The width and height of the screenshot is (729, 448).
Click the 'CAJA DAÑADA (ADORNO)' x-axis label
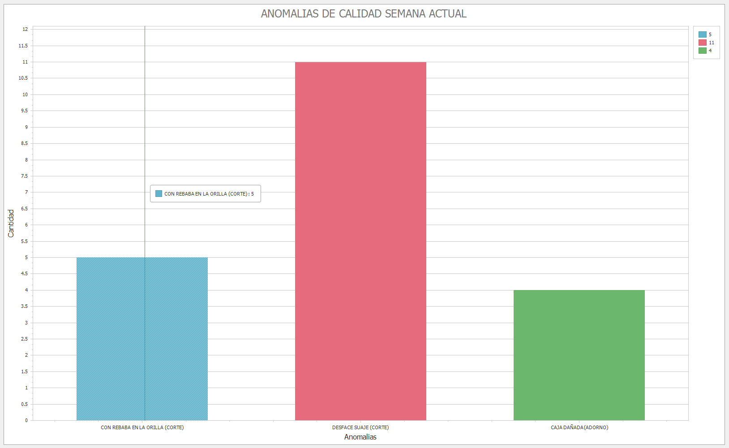point(579,427)
